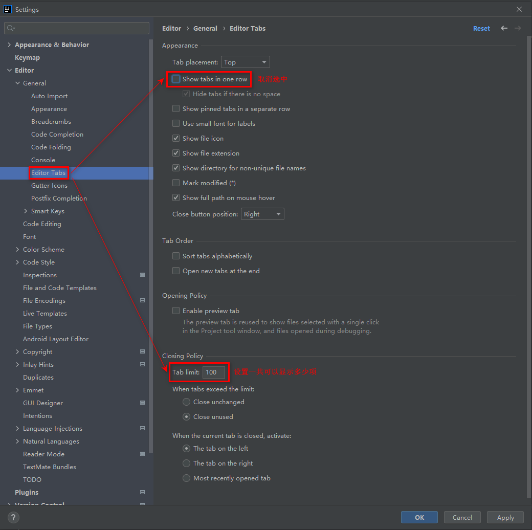Click the project-level icon beside File Encodings
This screenshot has width=532, height=530.
[x=143, y=301]
